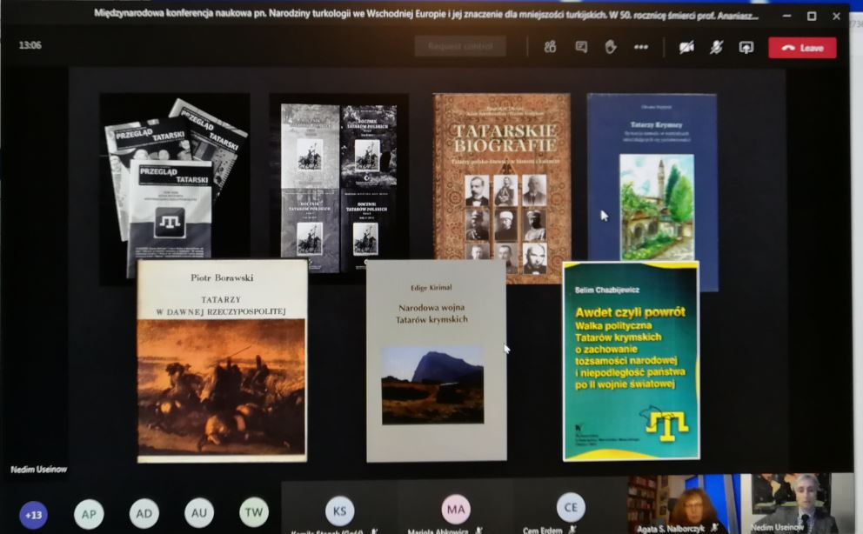This screenshot has height=534, width=863.
Task: Select the AD participant avatar
Action: tap(144, 514)
